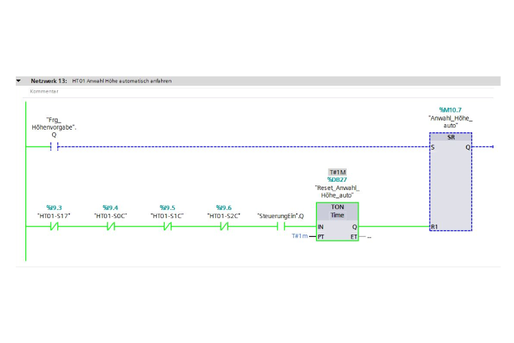The width and height of the screenshot is (514, 343).
Task: Select the HT01-S2C normally closed contact
Action: pyautogui.click(x=224, y=226)
